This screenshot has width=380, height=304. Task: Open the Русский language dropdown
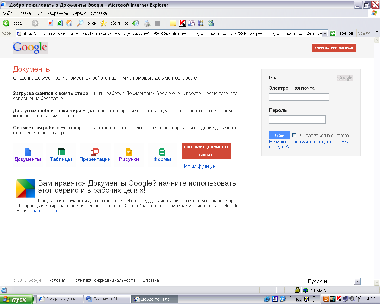(x=334, y=281)
